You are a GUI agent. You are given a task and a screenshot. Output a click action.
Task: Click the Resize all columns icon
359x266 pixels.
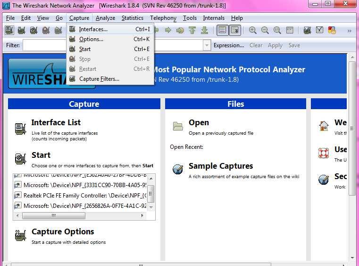coord(290,30)
